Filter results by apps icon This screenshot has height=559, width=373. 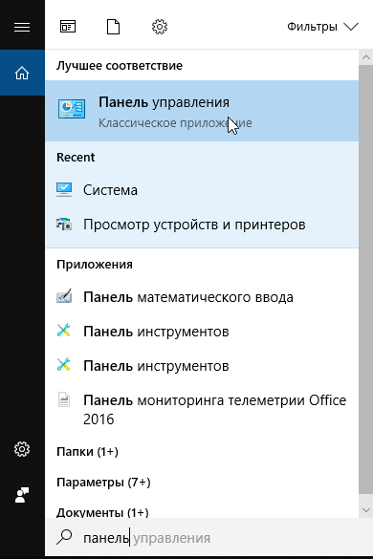tap(68, 27)
